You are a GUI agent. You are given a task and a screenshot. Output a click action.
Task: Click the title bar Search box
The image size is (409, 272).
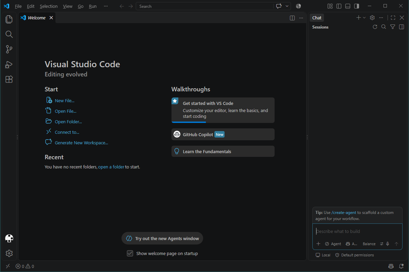(x=204, y=6)
